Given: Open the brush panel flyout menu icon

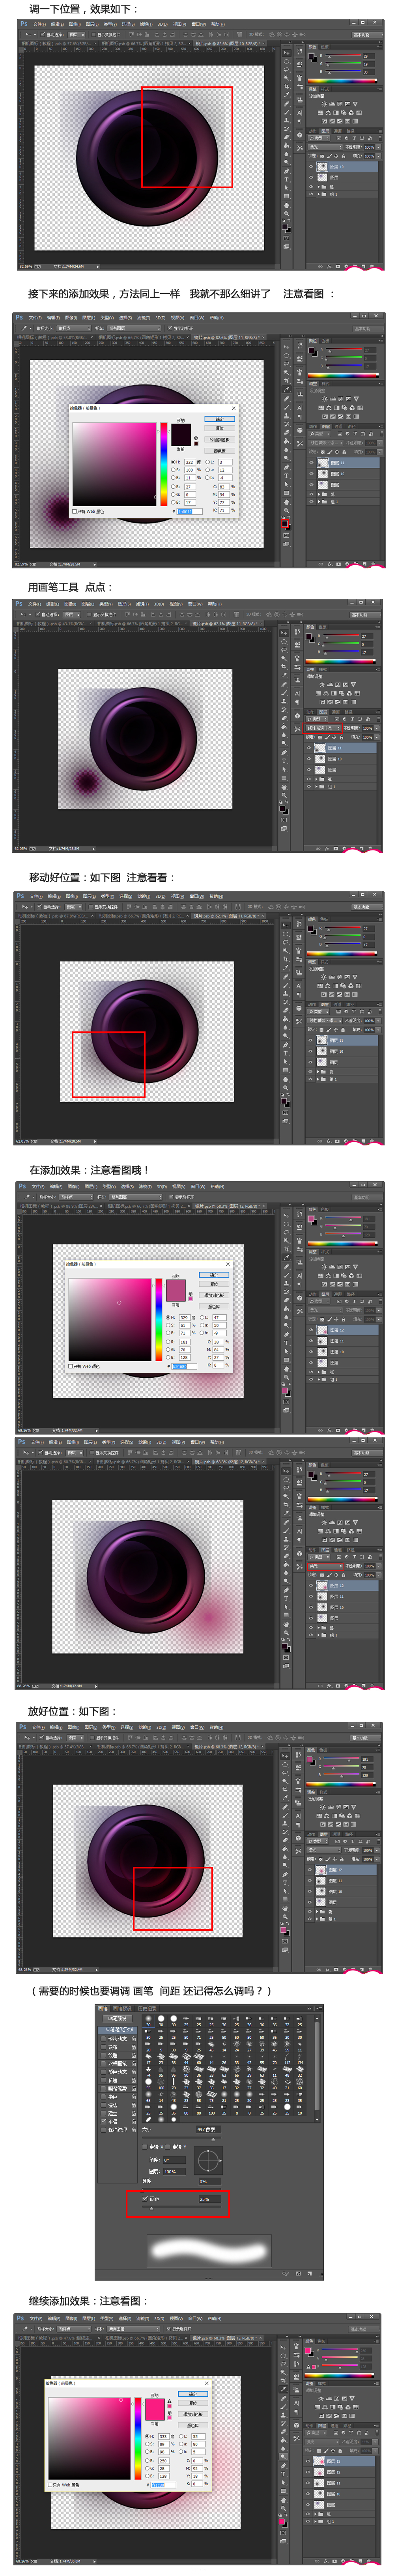Looking at the screenshot, I should (x=320, y=2008).
